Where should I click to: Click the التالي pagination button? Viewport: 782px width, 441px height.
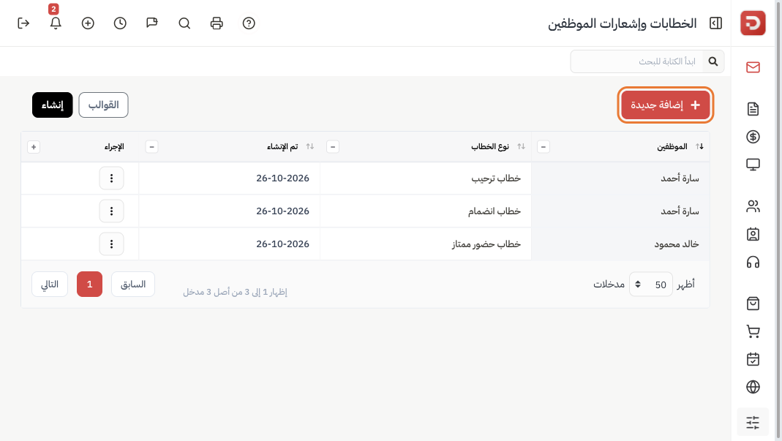[49, 284]
